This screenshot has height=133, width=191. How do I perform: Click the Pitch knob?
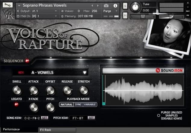click(50, 108)
